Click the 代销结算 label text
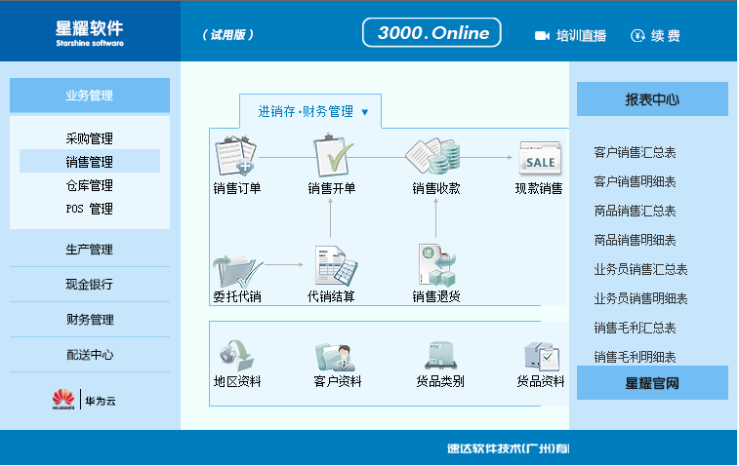 pyautogui.click(x=331, y=296)
